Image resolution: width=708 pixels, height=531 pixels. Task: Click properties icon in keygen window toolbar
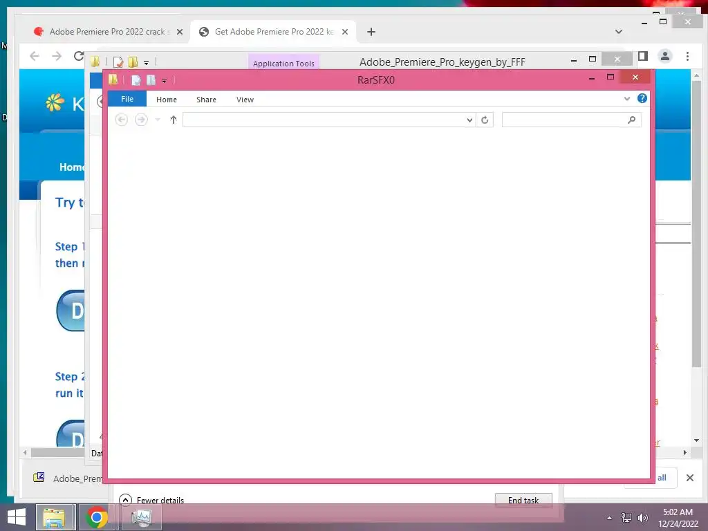tap(118, 62)
